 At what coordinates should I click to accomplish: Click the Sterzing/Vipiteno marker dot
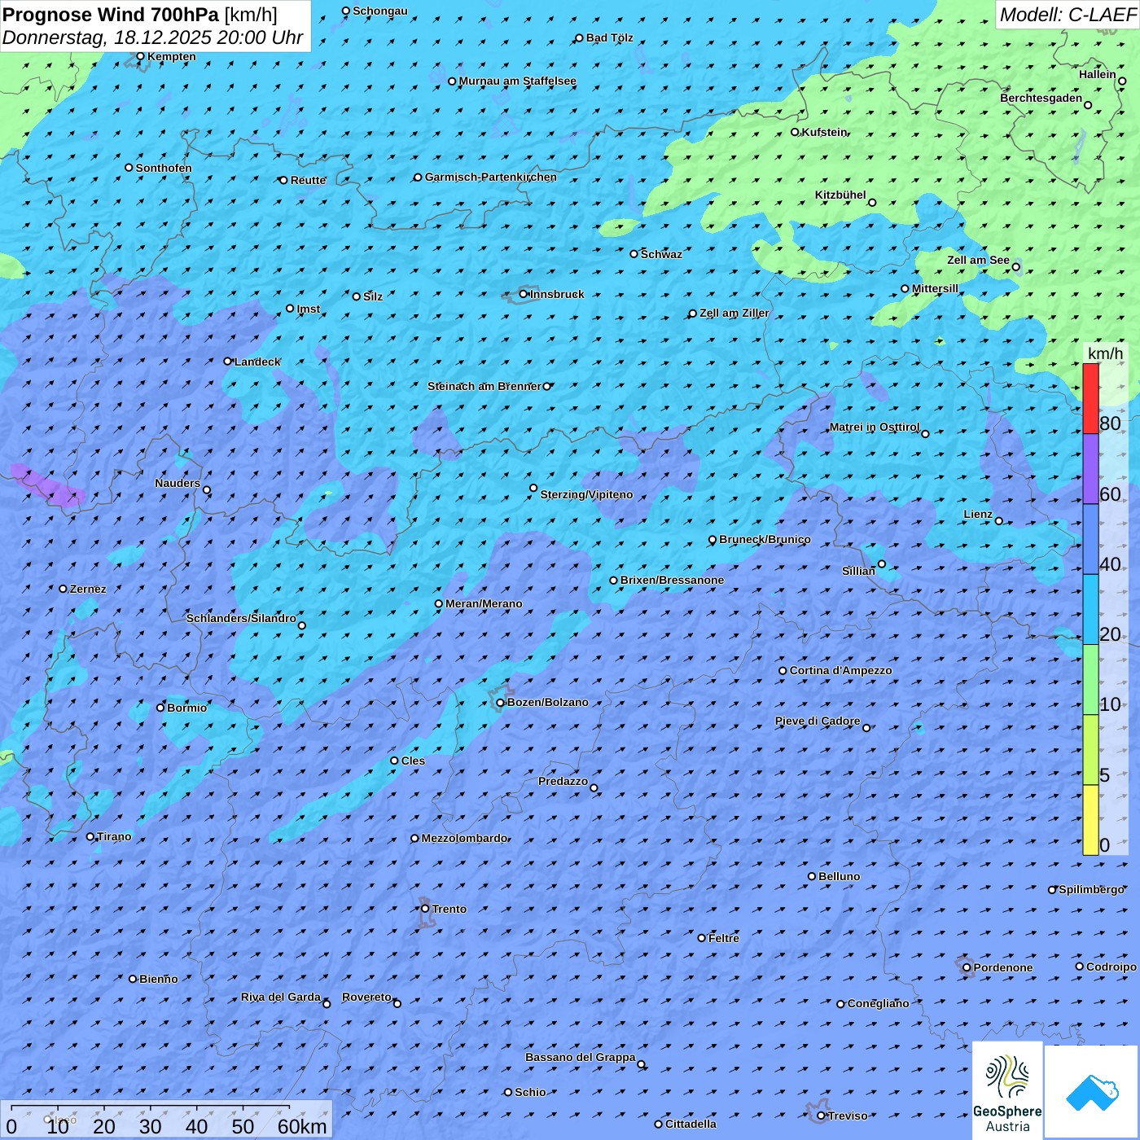click(x=533, y=488)
